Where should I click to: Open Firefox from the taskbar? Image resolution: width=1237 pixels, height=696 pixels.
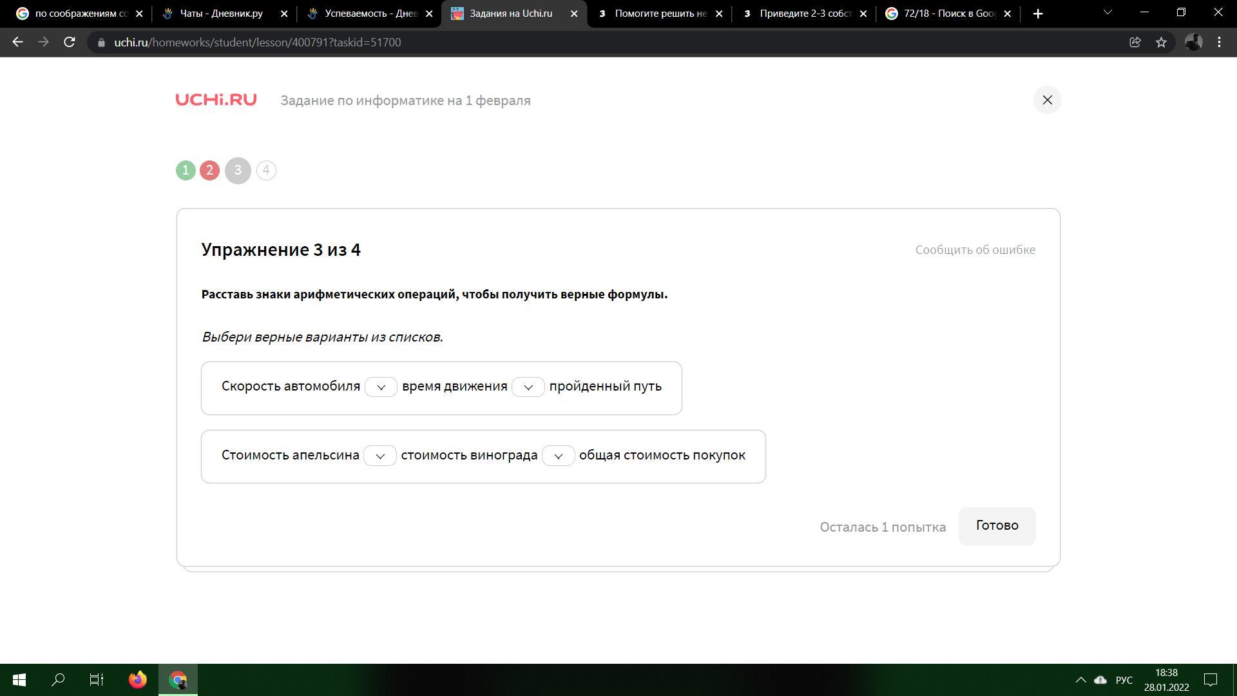(137, 680)
